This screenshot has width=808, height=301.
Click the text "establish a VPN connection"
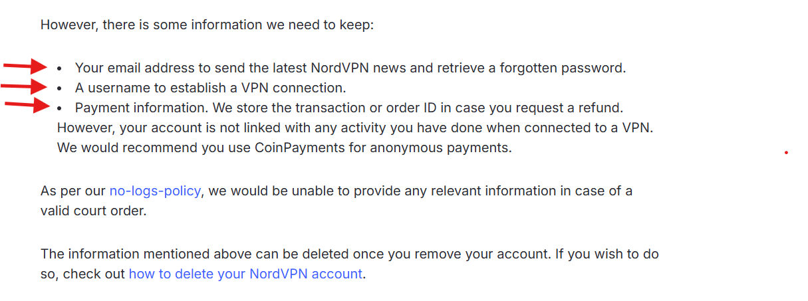coord(268,88)
